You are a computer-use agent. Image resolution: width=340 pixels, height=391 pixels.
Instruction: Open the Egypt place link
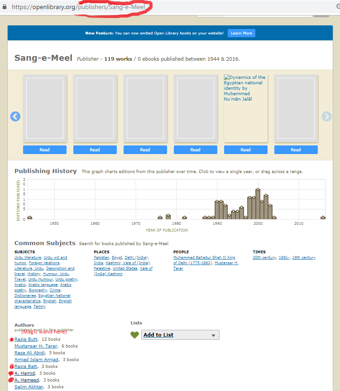(117, 257)
